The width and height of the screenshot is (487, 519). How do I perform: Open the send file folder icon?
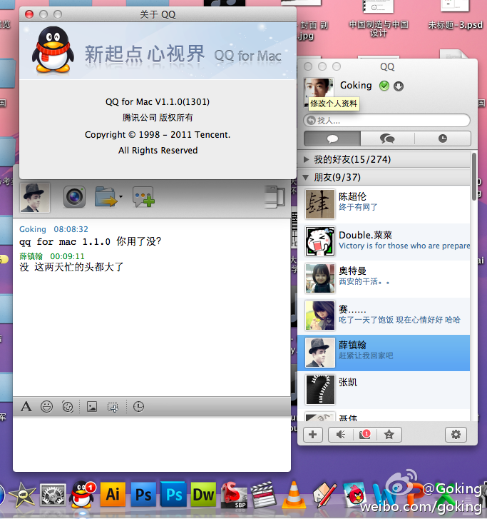[x=105, y=197]
